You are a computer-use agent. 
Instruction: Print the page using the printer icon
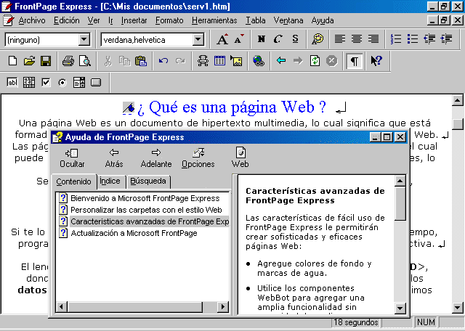coord(68,61)
